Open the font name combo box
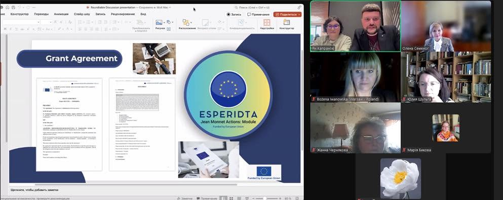Viewport: 503px width, 200px height. pos(21,22)
